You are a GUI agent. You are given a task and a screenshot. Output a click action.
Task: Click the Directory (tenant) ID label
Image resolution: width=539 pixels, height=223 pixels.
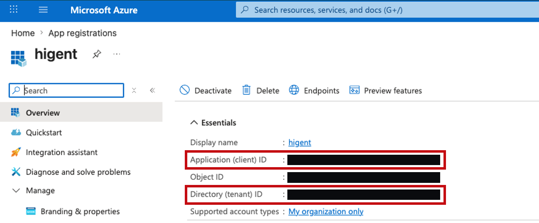pyautogui.click(x=226, y=194)
